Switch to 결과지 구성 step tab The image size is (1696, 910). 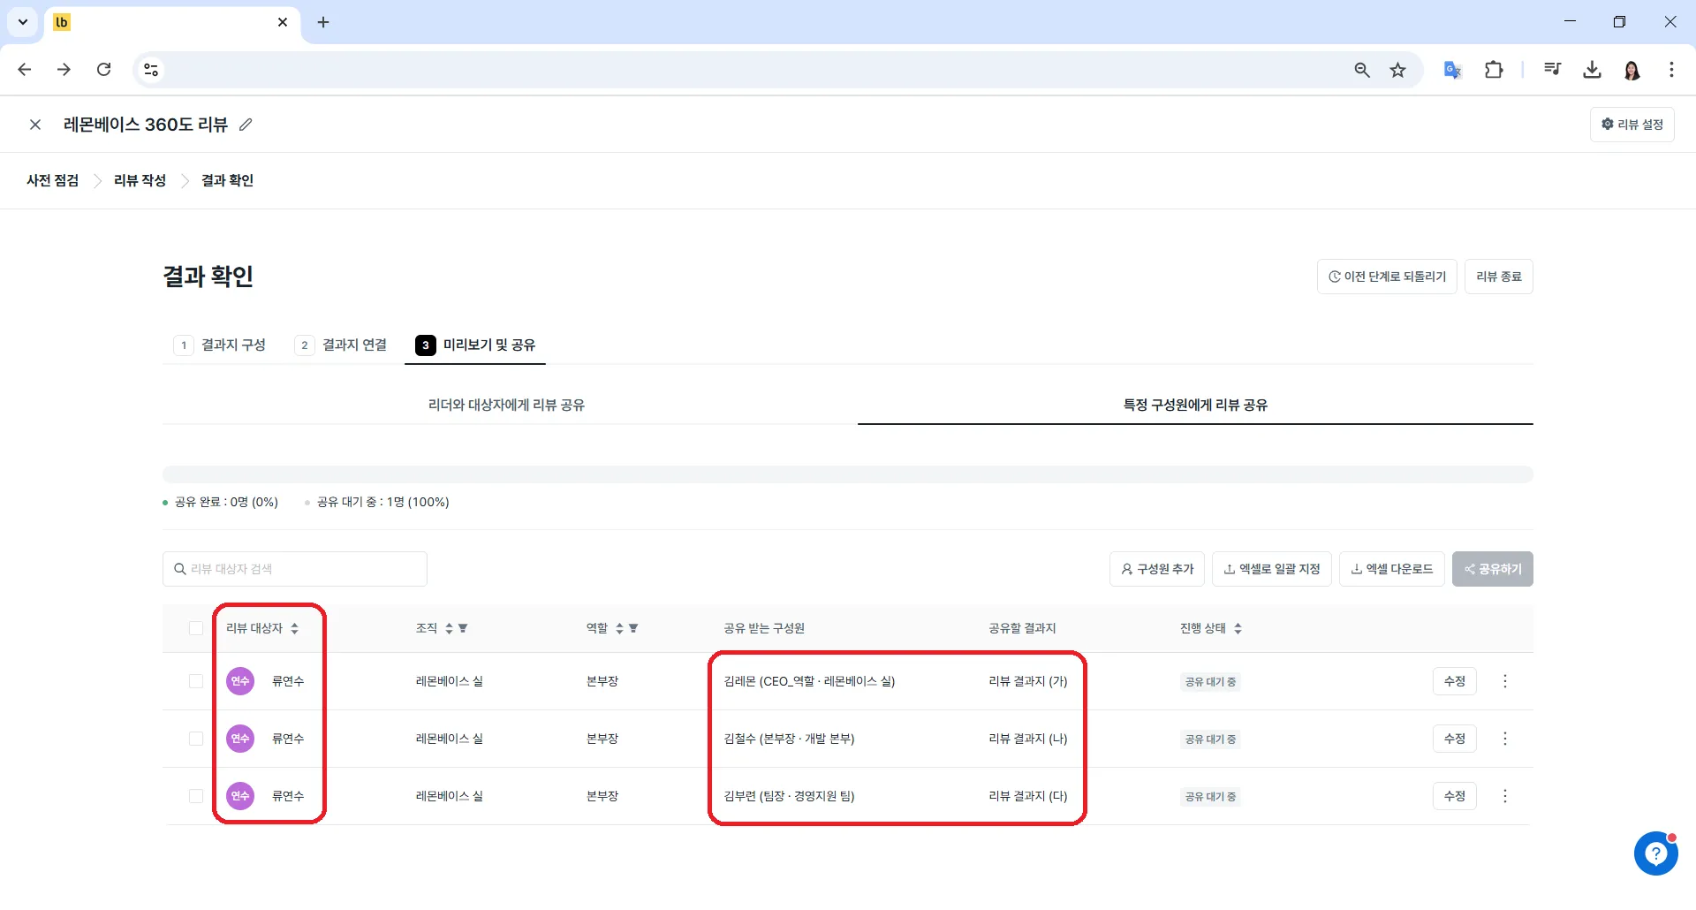pyautogui.click(x=221, y=345)
